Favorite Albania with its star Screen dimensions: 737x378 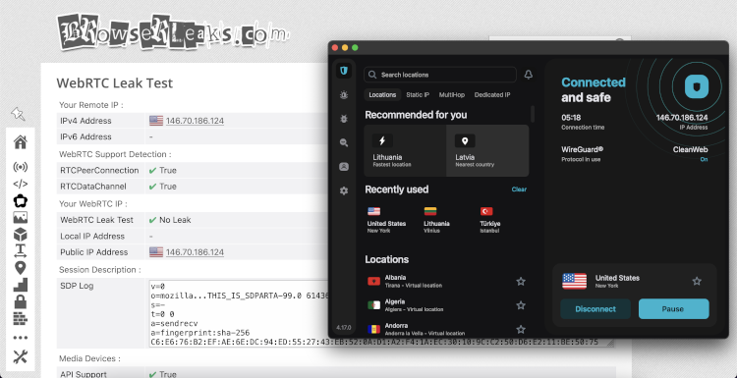click(x=521, y=281)
